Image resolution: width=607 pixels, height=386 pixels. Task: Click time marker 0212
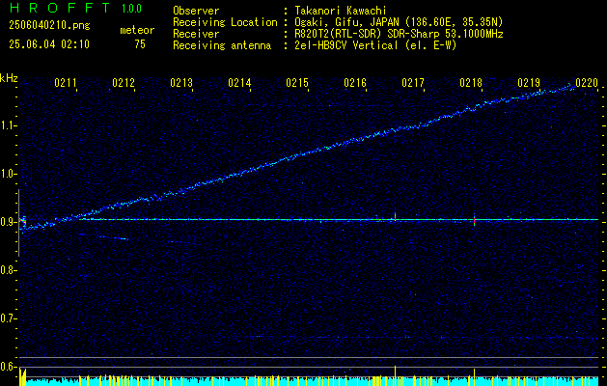(124, 83)
